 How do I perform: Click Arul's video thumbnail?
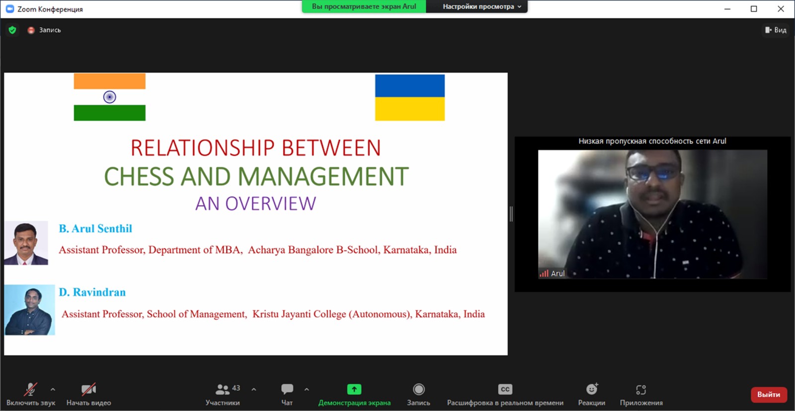coord(652,214)
